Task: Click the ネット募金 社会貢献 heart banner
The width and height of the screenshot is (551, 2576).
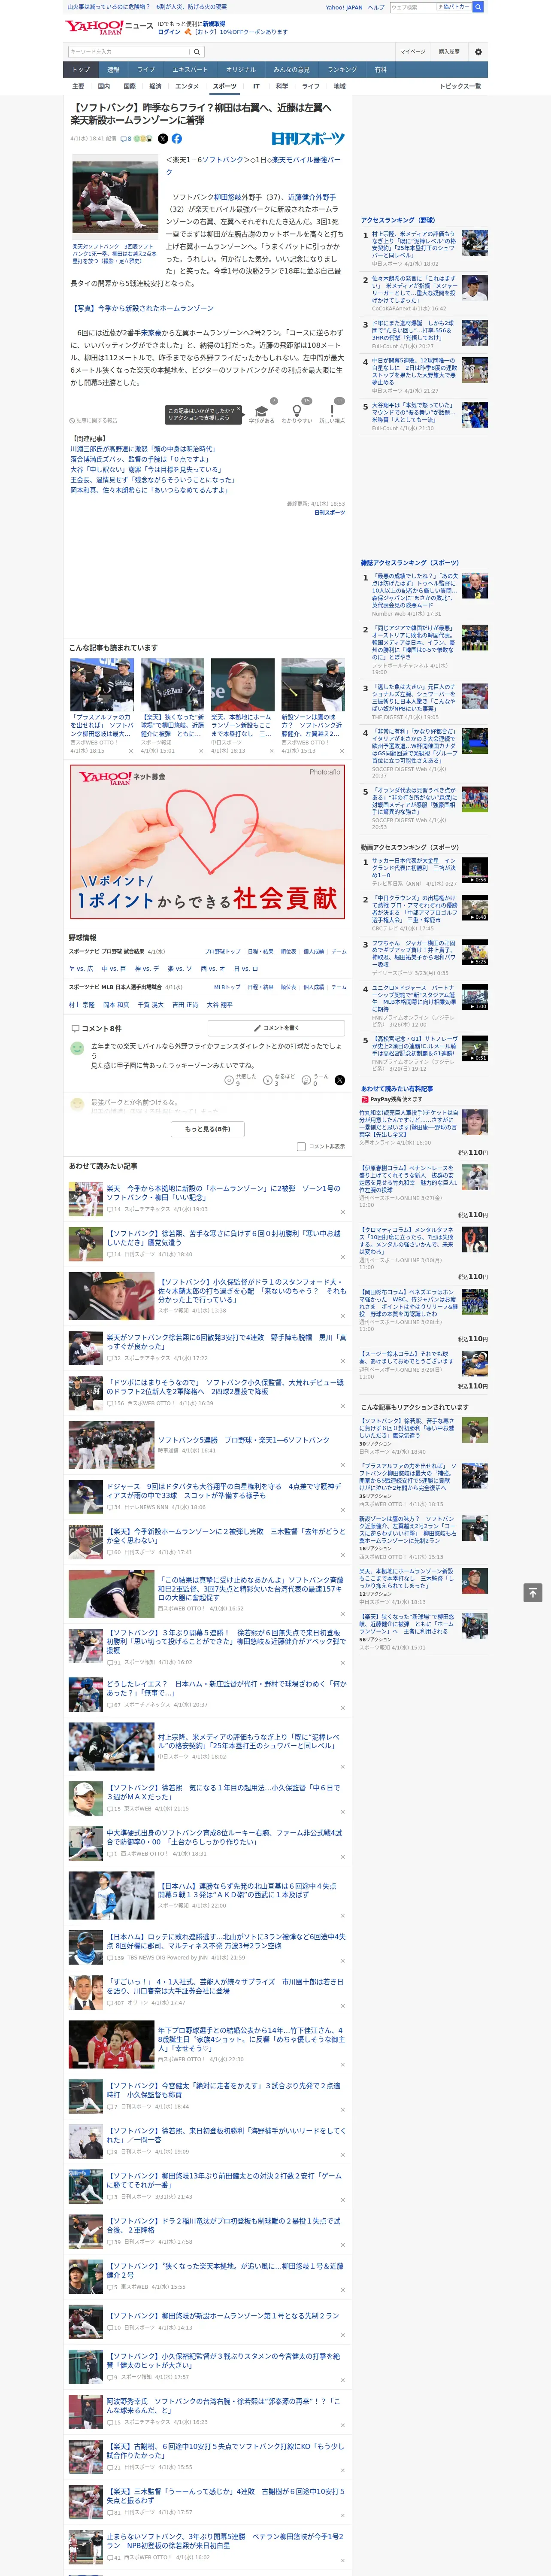Action: 208,842
